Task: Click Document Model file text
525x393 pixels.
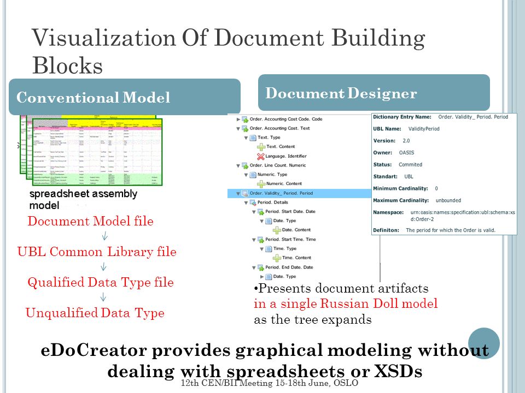Action: click(90, 221)
